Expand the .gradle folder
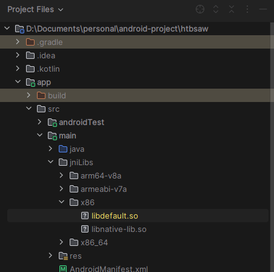The image size is (274, 272). tap(18, 42)
